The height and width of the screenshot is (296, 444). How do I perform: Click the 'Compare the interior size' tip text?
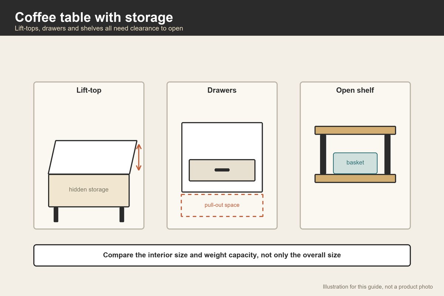222,255
